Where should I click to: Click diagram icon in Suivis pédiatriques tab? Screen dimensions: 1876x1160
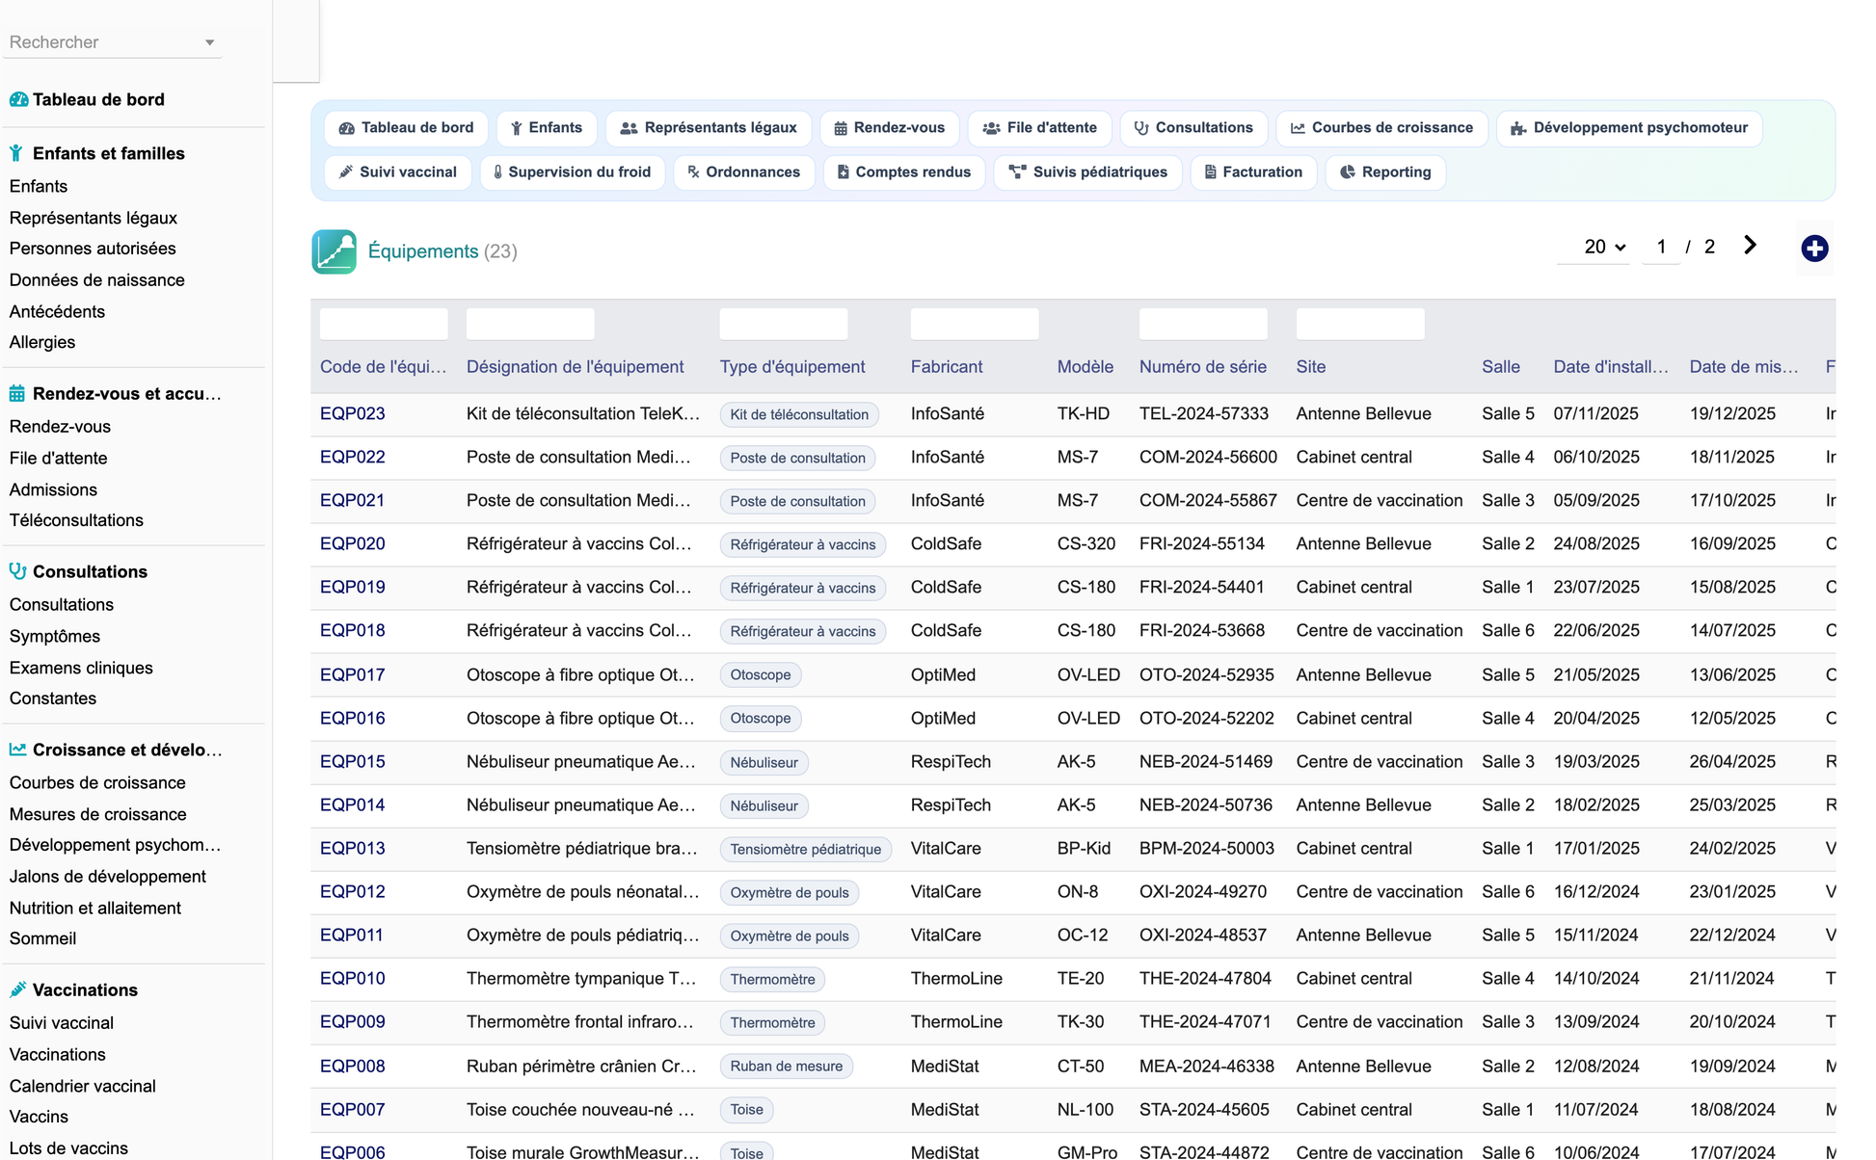1017,172
